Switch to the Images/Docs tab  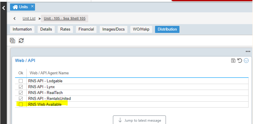click(x=114, y=29)
